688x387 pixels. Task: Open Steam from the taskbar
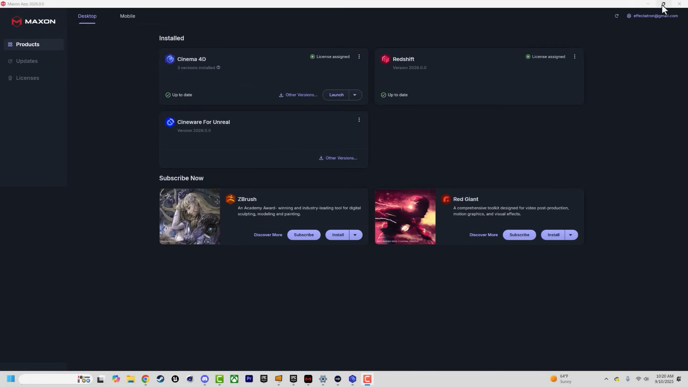[160, 379]
